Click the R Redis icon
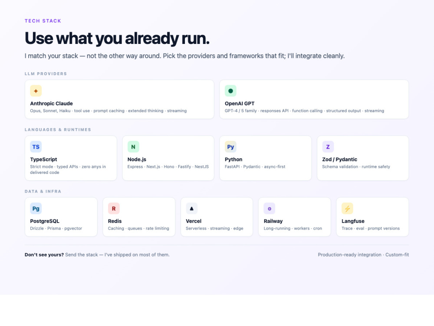The image size is (434, 326). (114, 209)
